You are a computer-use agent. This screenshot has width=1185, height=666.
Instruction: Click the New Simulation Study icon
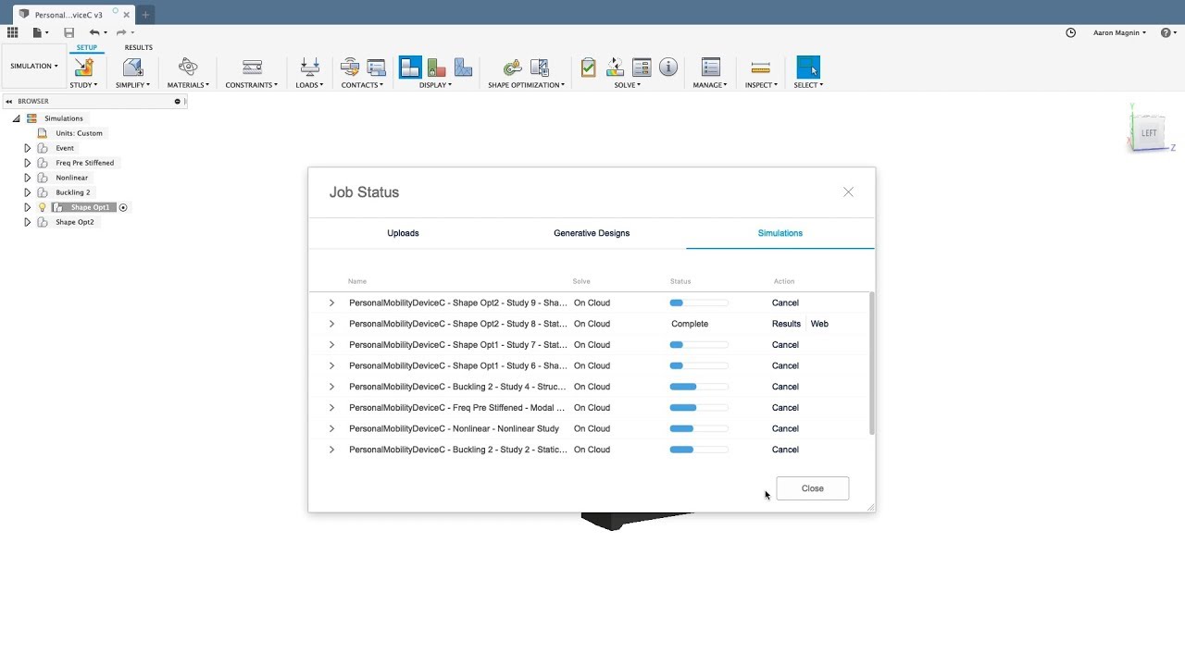tap(83, 68)
